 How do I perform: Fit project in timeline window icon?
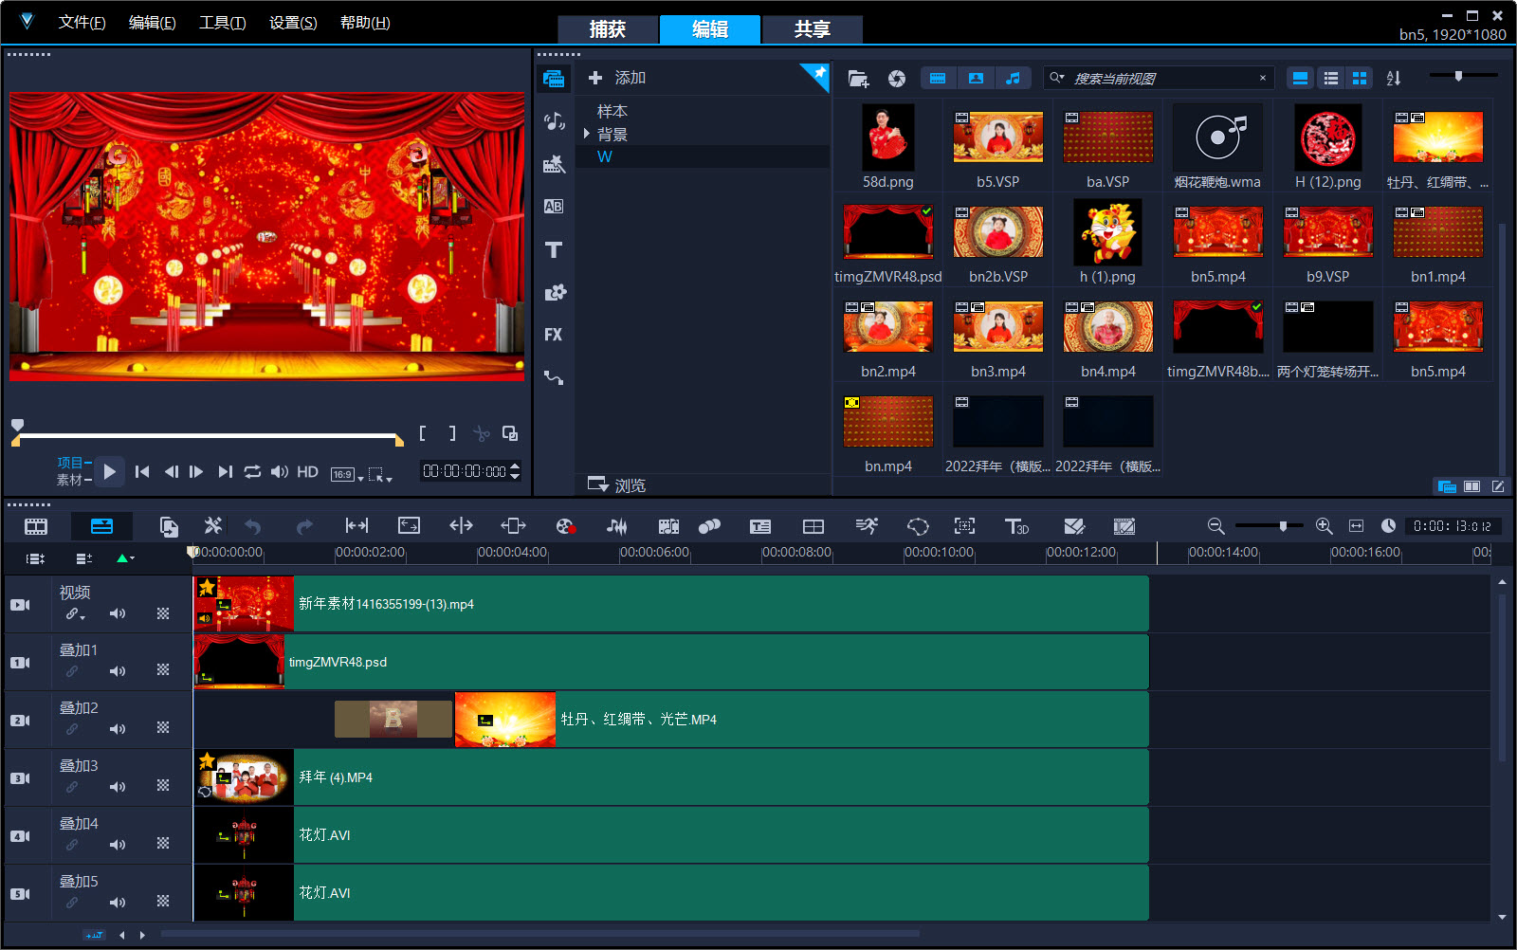1356,526
